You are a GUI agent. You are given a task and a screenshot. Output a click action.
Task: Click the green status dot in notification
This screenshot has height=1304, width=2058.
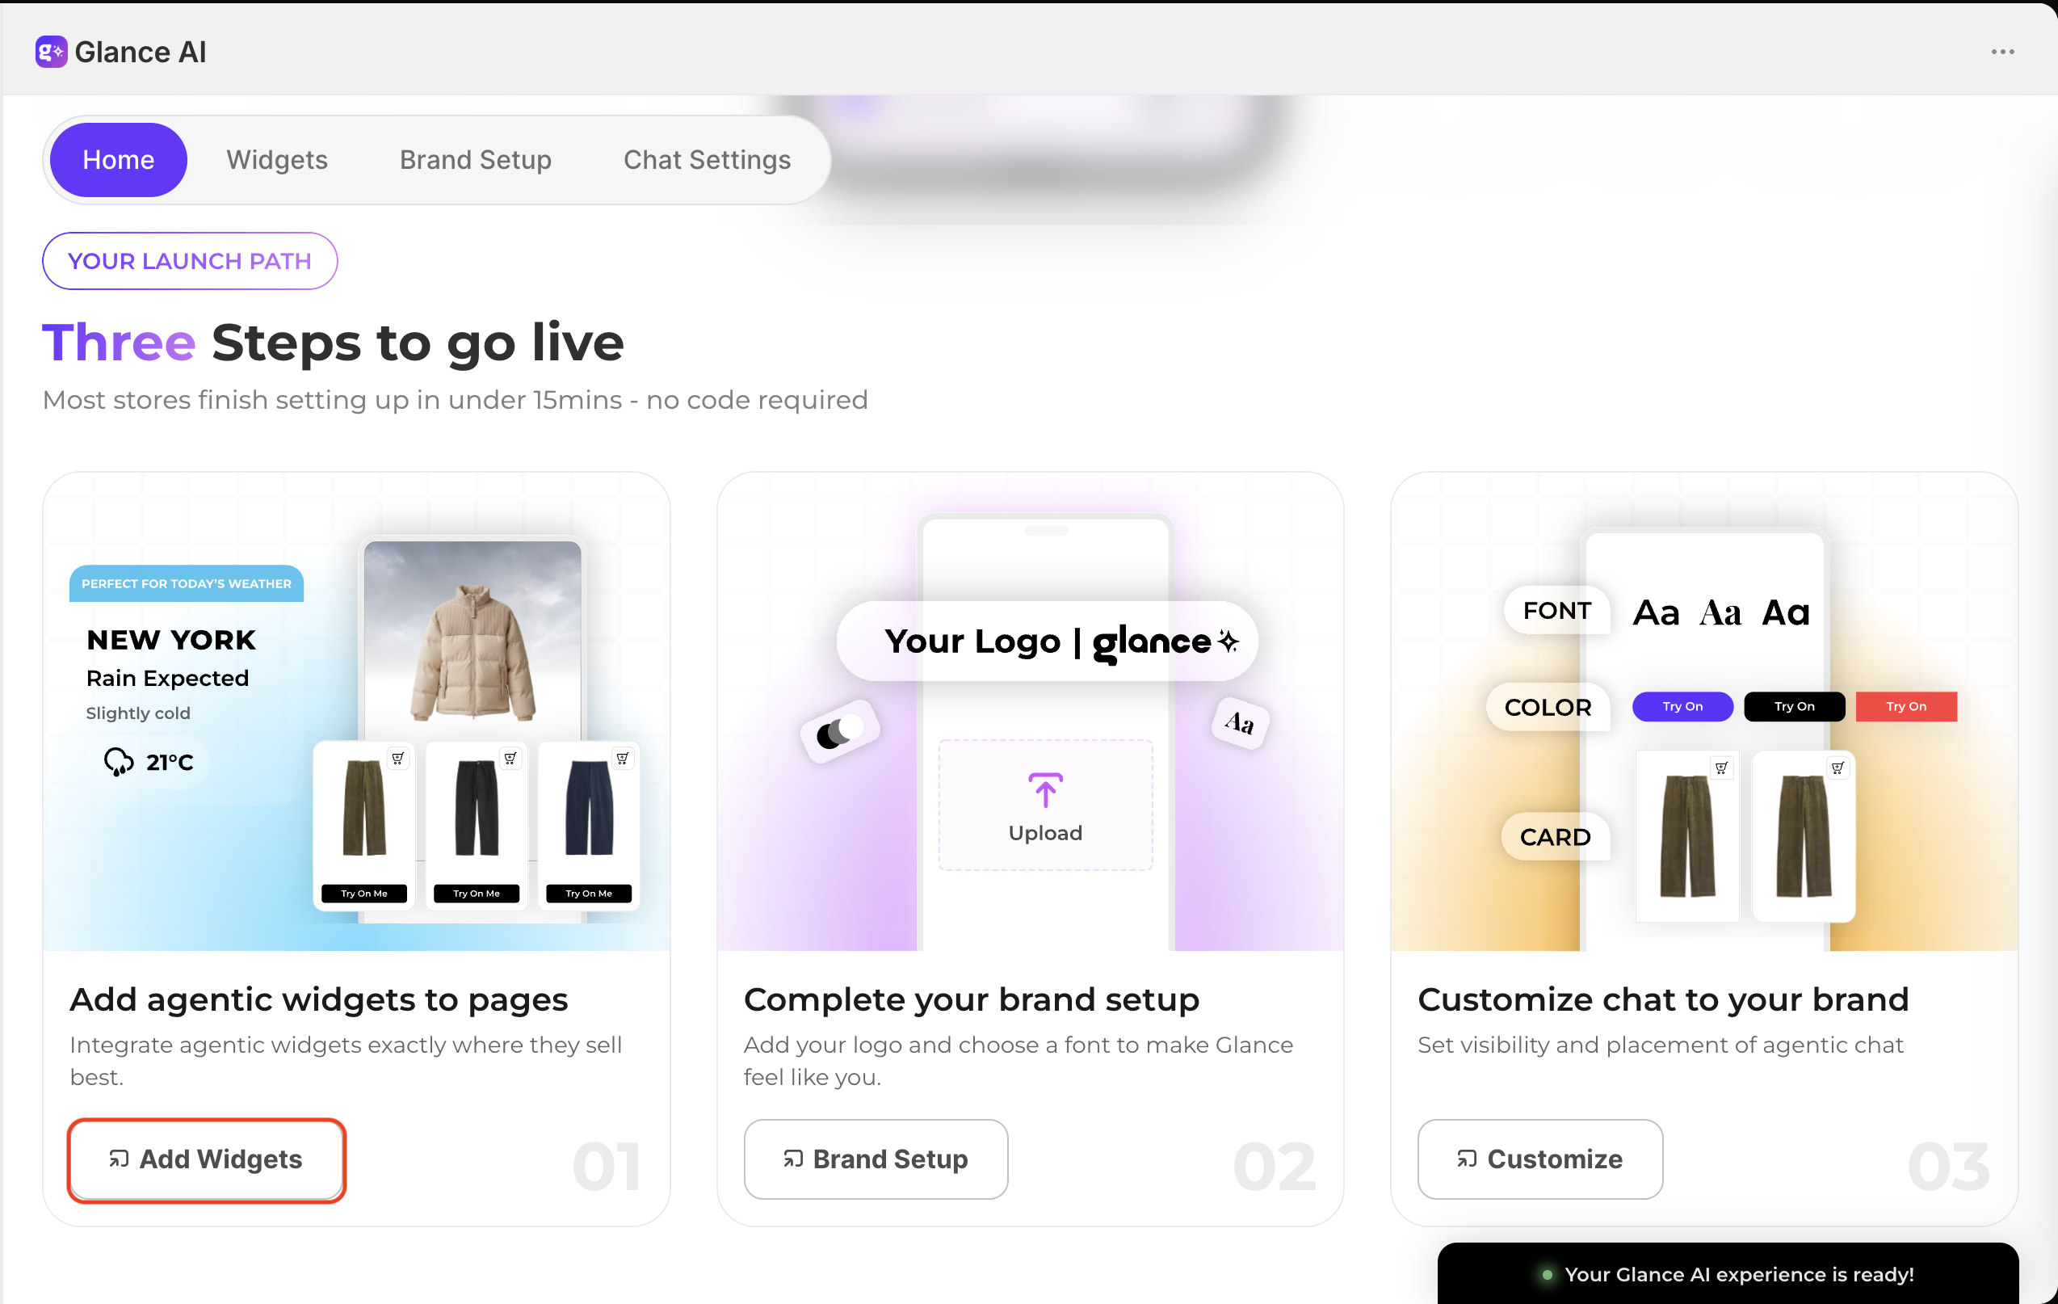[1547, 1275]
